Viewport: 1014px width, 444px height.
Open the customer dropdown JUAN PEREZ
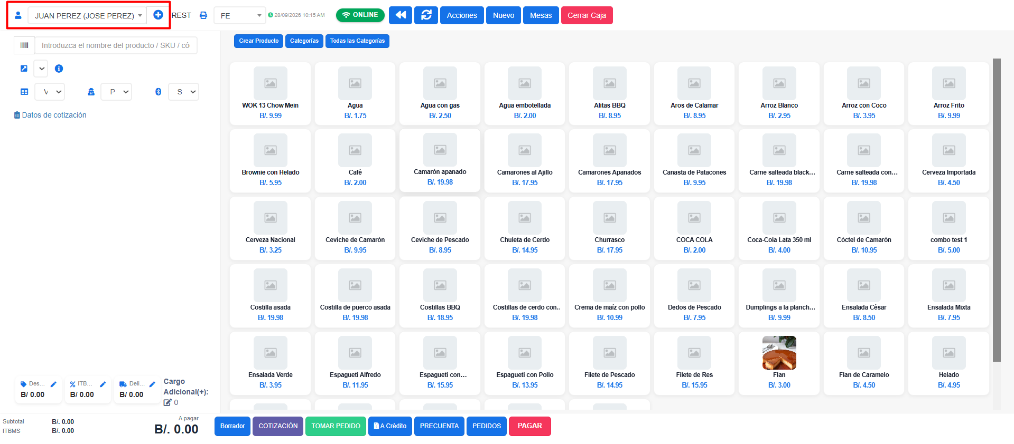87,15
